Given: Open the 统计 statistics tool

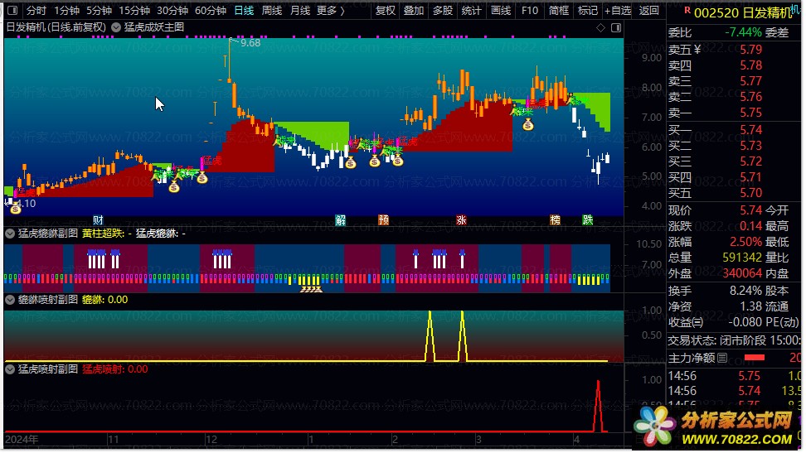Looking at the screenshot, I should [x=471, y=10].
